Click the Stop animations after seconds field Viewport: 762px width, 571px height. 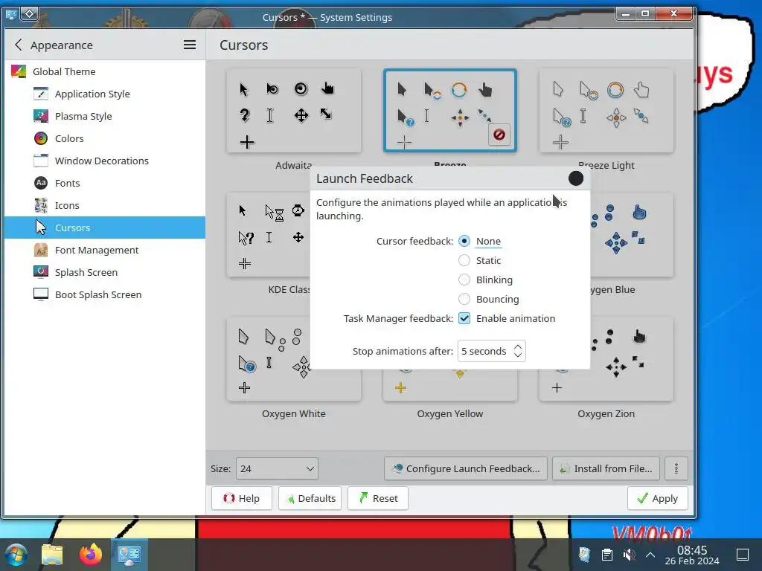pos(491,351)
